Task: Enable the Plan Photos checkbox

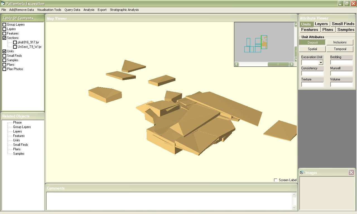Action: pos(4,69)
